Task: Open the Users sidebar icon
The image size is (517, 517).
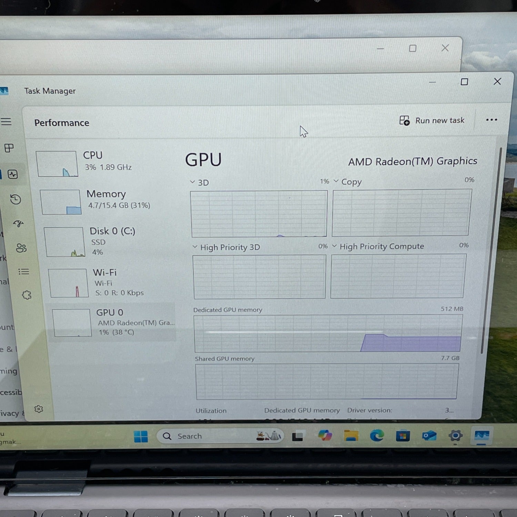Action: [x=21, y=248]
